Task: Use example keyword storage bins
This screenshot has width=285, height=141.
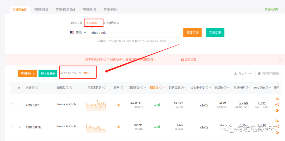Action: coord(116,41)
